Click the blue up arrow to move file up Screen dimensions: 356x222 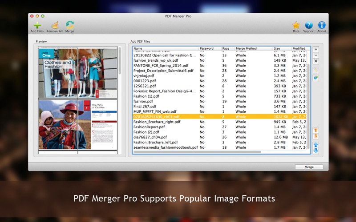tap(316, 145)
